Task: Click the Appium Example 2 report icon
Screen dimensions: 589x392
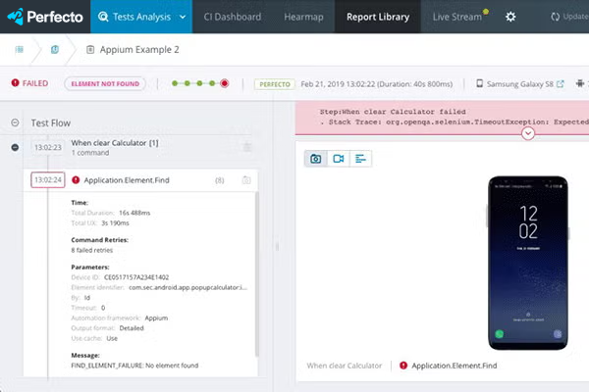Action: 90,50
